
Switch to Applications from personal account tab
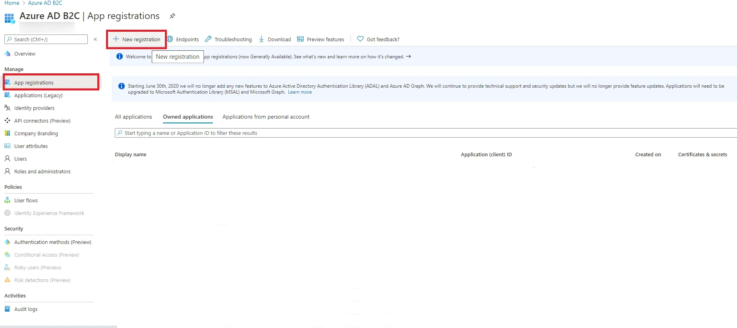266,117
